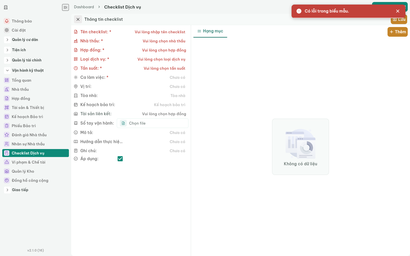Click the Tên checklist input field
Viewport: 410px width, 256px height.
pos(153,32)
